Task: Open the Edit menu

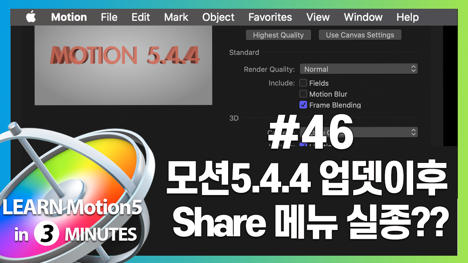Action: click(x=141, y=17)
